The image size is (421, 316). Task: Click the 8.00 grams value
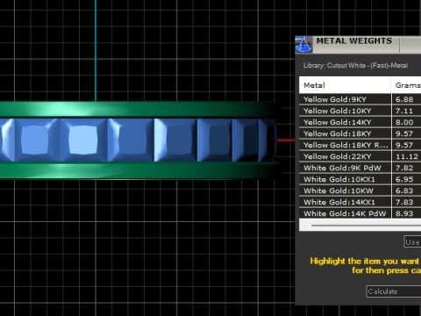(404, 122)
